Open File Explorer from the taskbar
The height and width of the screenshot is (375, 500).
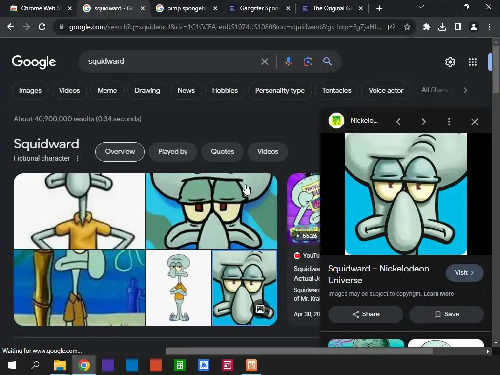point(60,365)
